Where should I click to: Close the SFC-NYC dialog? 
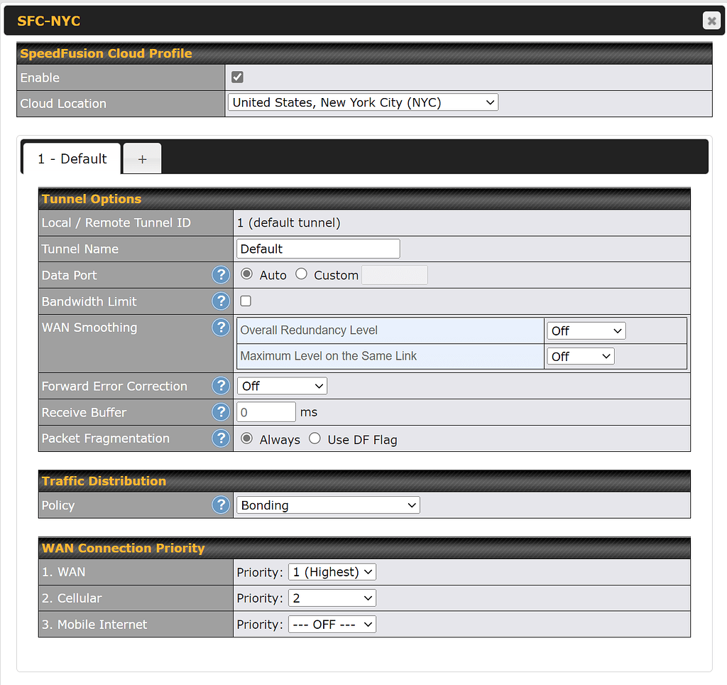[x=711, y=20]
